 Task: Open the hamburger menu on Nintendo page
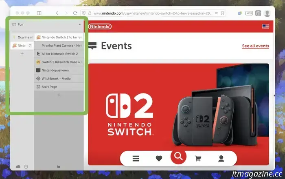[x=136, y=159]
